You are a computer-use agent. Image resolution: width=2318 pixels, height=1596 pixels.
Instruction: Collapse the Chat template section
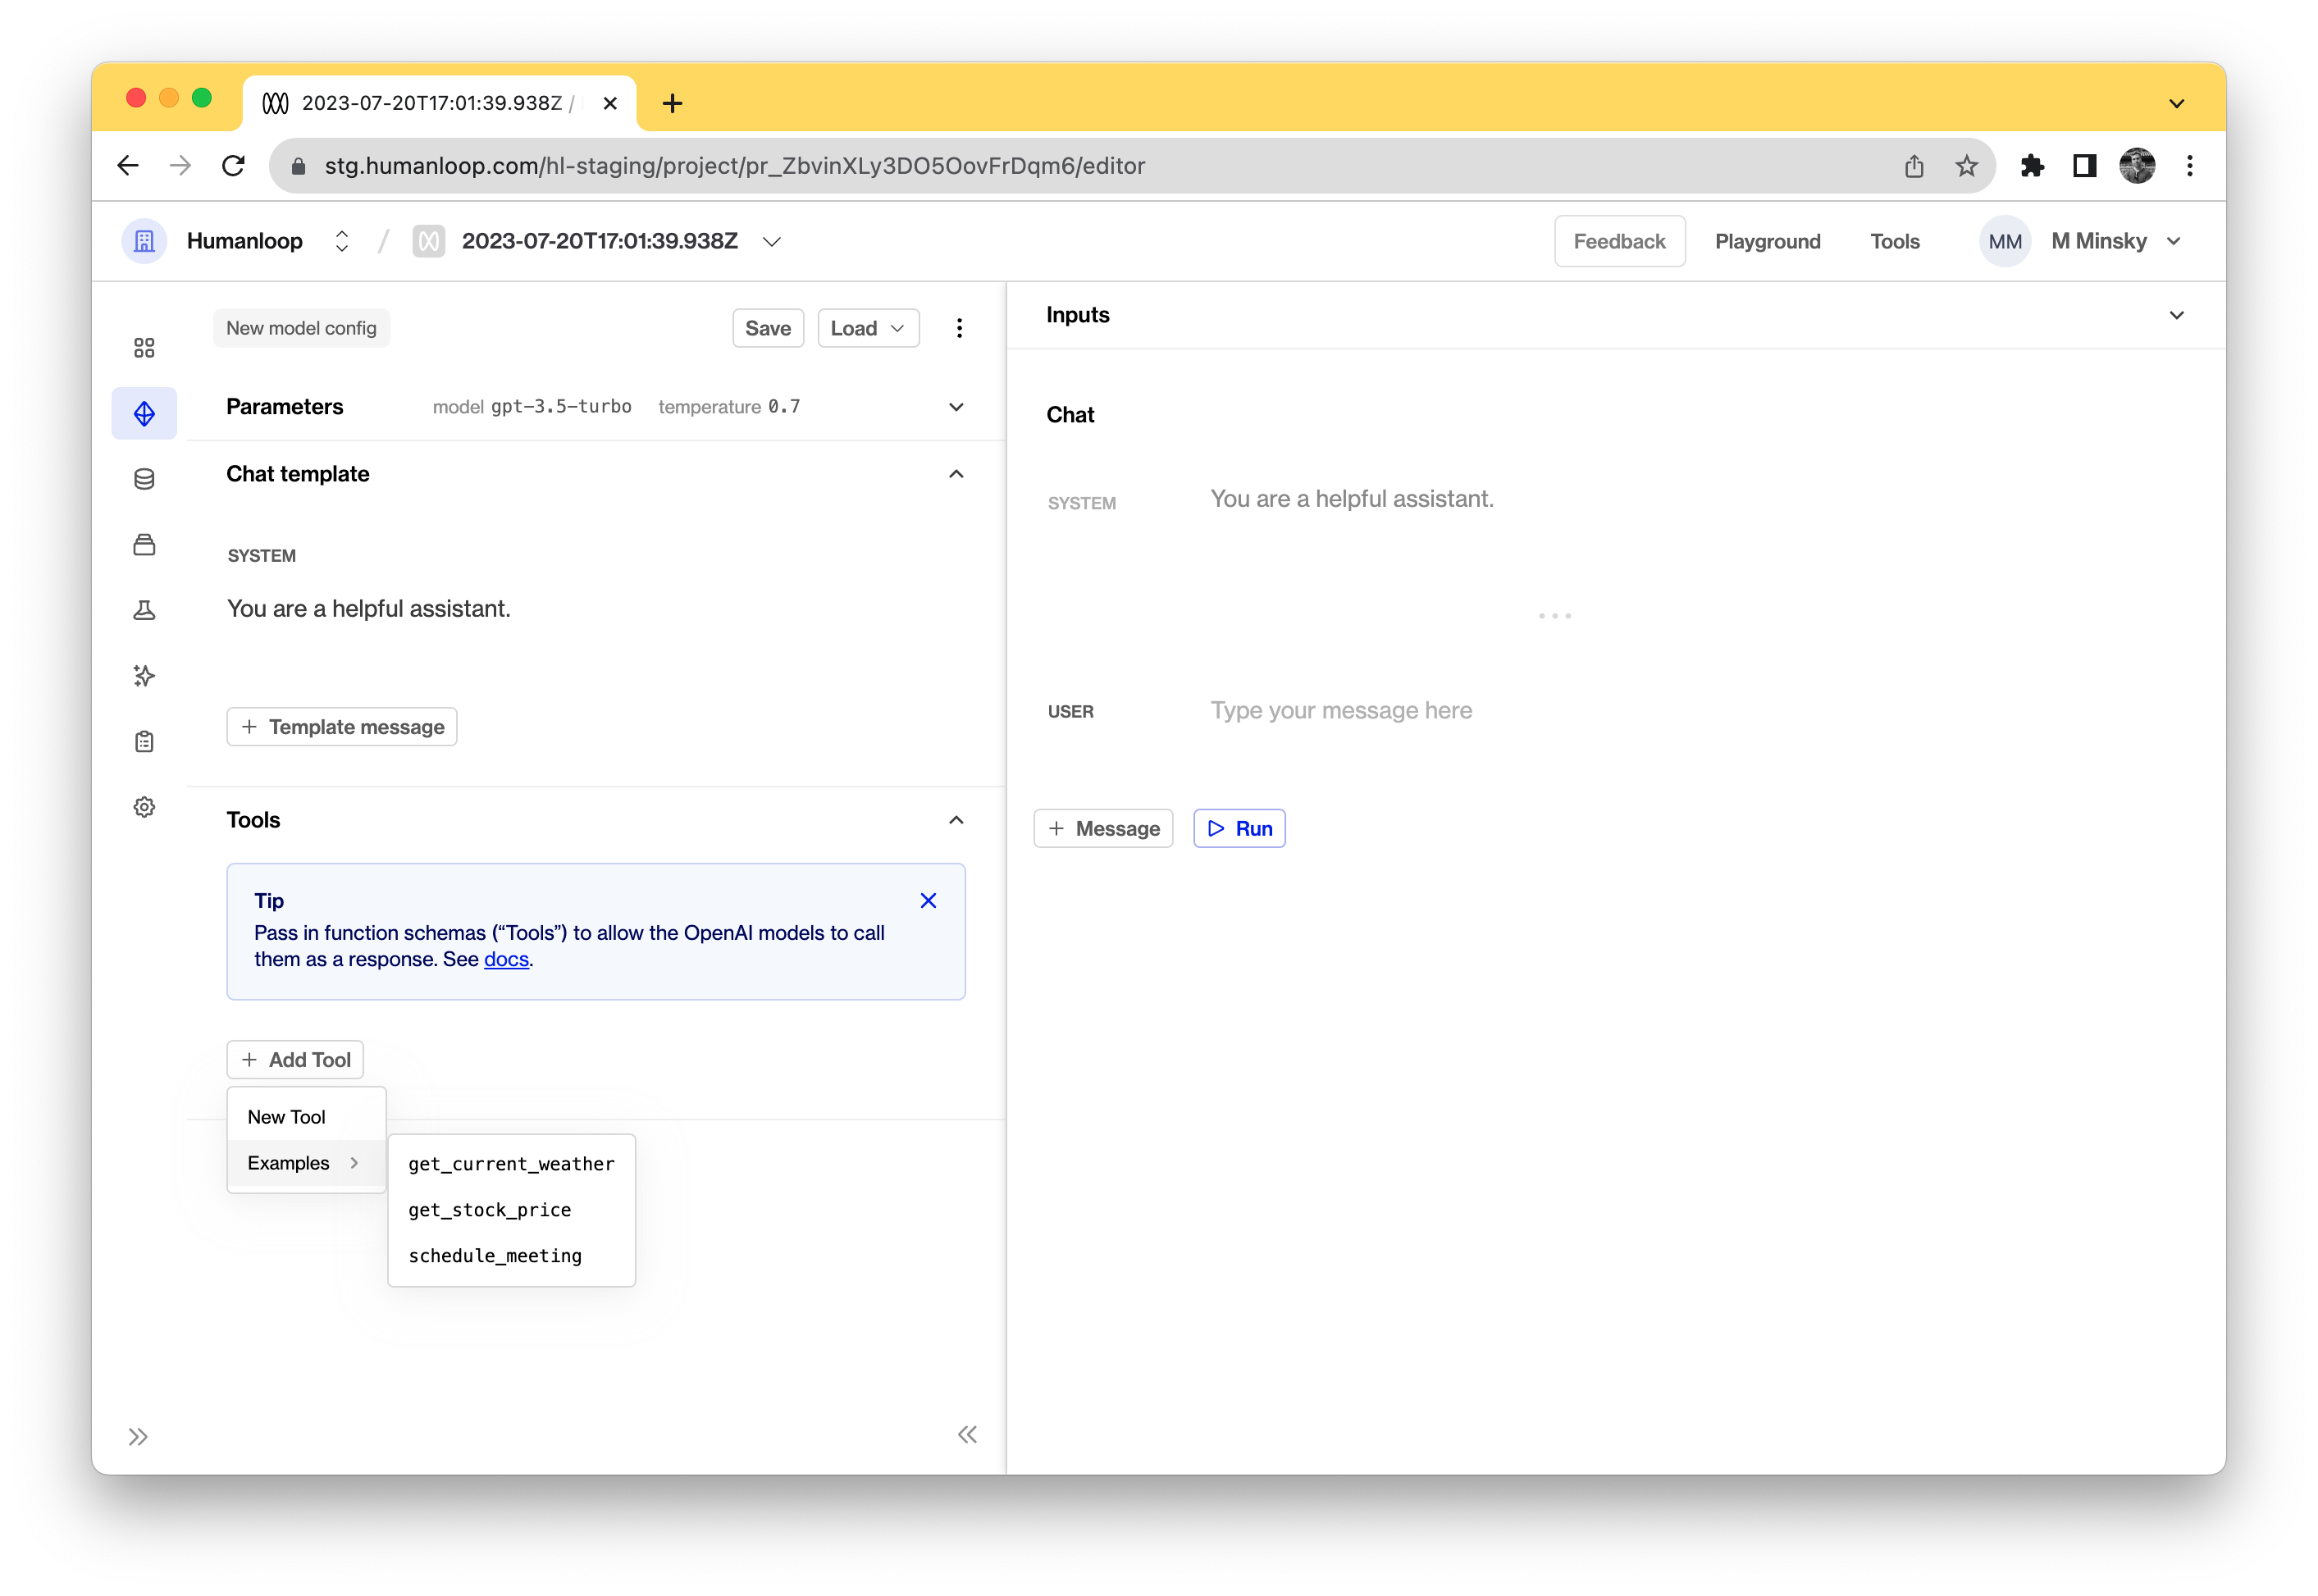click(x=956, y=474)
